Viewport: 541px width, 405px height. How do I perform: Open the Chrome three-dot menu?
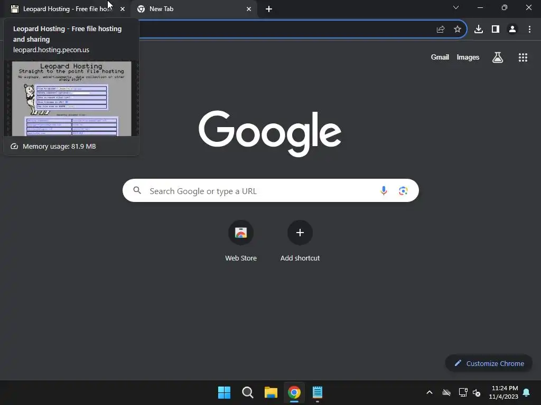coord(529,30)
